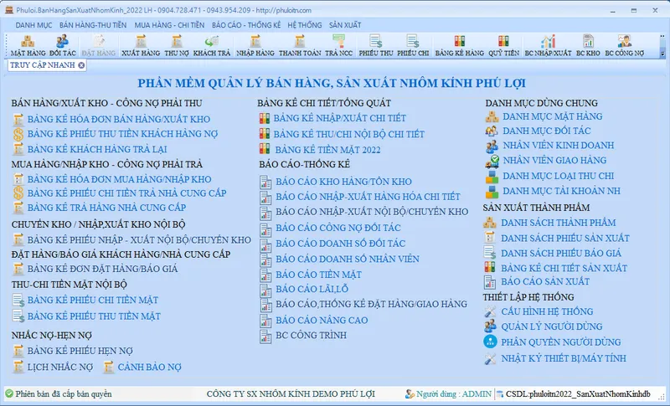This screenshot has width=670, height=406.
Task: Open BẢNG KÊ HÓA ĐƠN MUA HÀNG/NHẬP KHO
Action: tap(119, 179)
